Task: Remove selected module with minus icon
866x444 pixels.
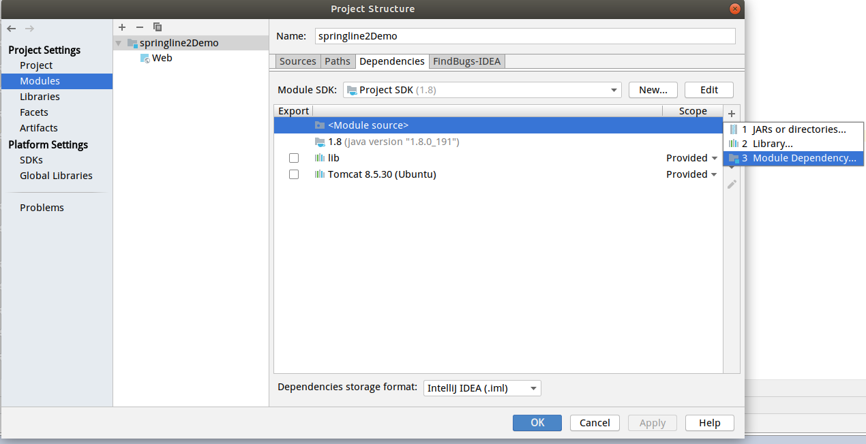Action: 140,27
